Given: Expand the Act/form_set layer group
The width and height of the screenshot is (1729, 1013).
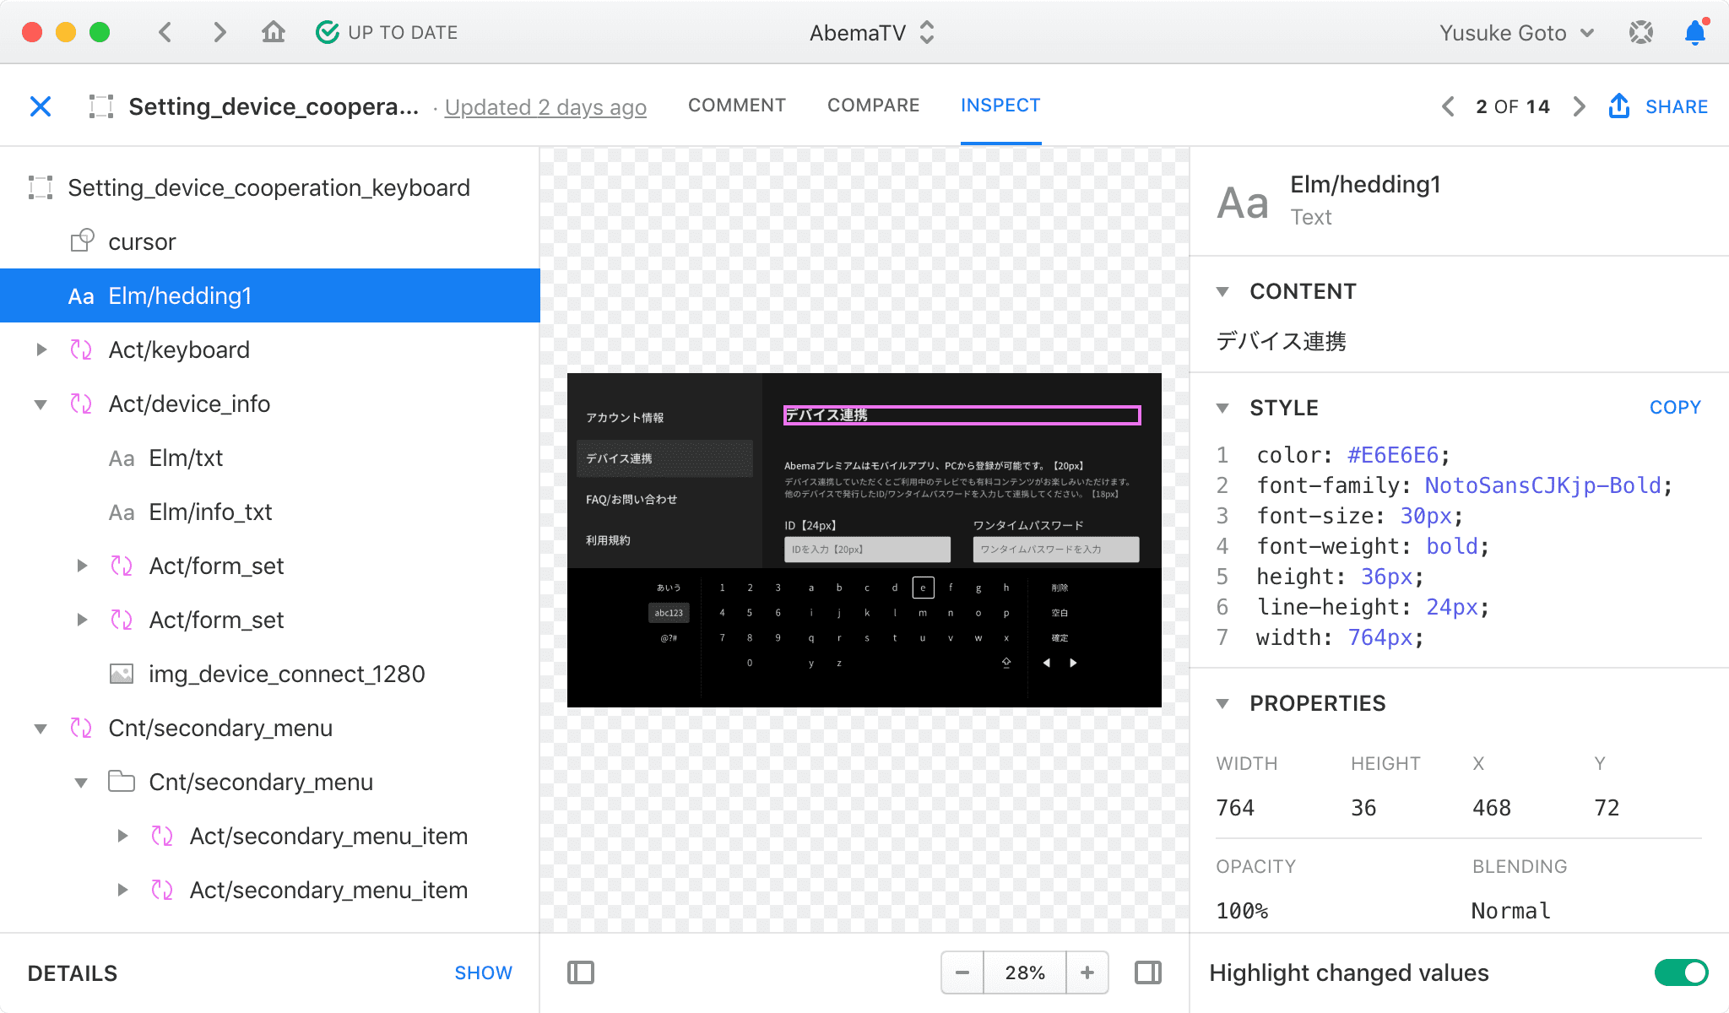Looking at the screenshot, I should point(82,566).
